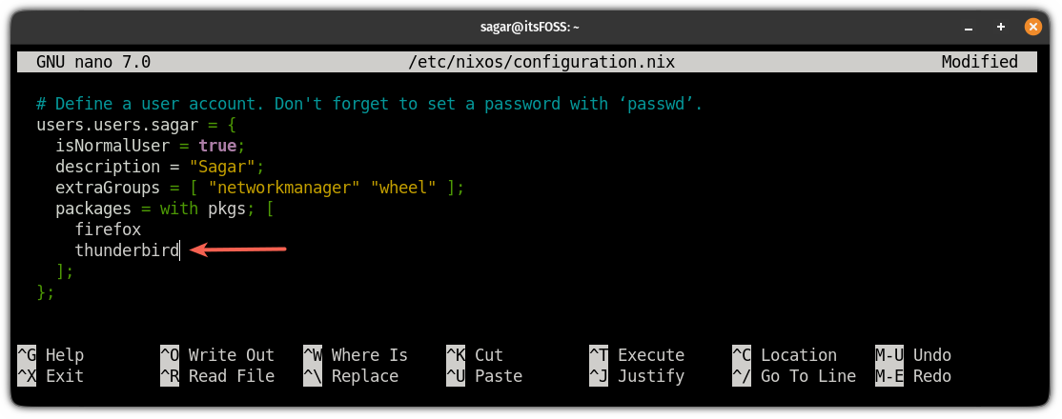Click the ^\ Replace shortcut
The height and width of the screenshot is (419, 1062).
tap(356, 376)
